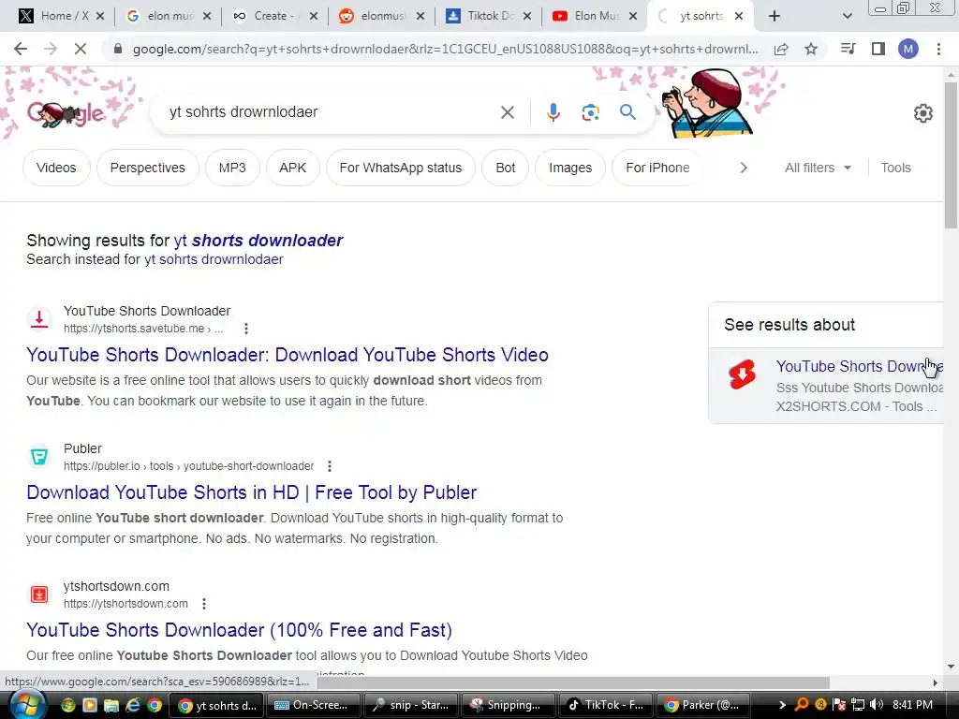Click Publer result favicon
Viewport: 959px width, 719px height.
pyautogui.click(x=39, y=457)
